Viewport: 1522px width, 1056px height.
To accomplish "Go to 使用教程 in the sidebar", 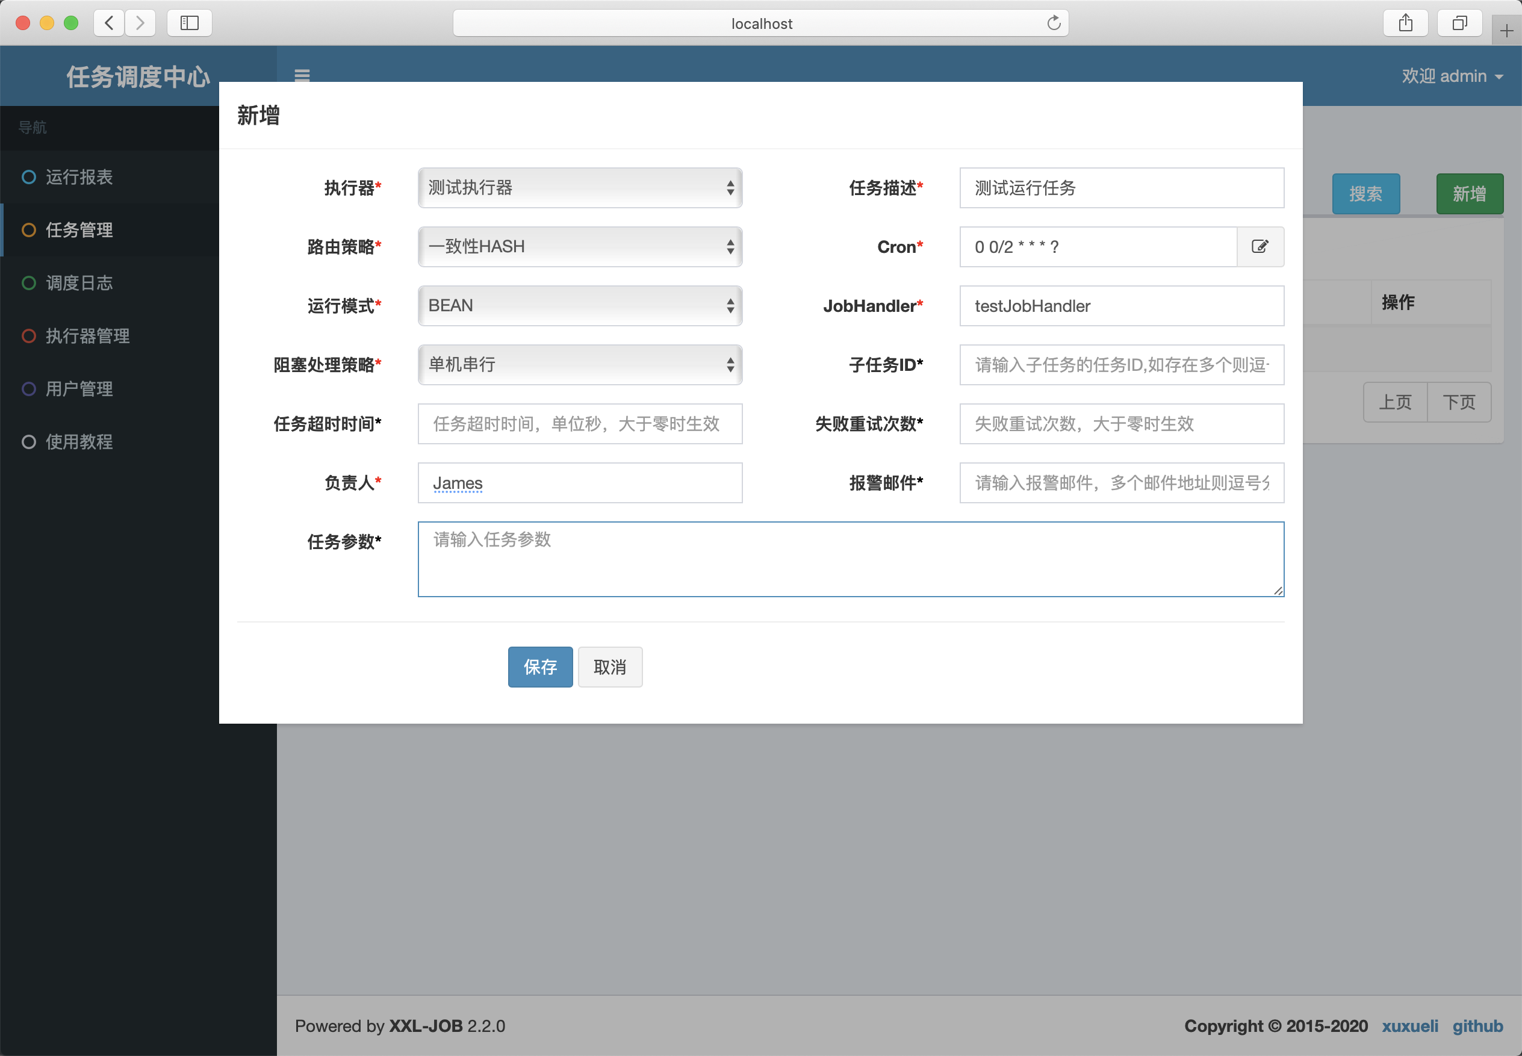I will [110, 442].
